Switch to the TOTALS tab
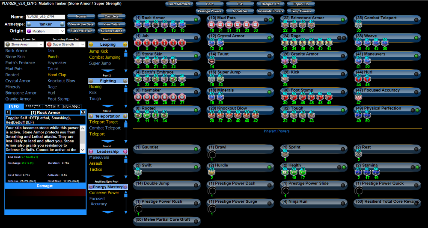This screenshot has height=228, width=428. tap(52, 107)
